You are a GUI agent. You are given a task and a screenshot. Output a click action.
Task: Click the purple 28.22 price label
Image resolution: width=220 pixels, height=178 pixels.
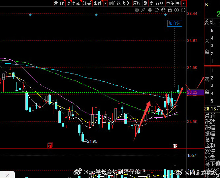(x=195, y=92)
